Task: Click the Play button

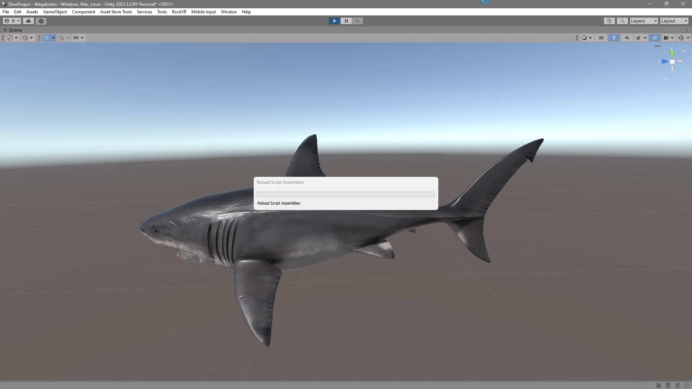Action: (x=334, y=21)
